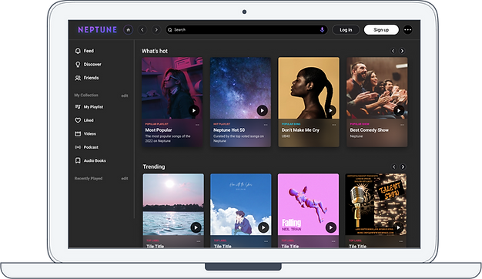Open Audio Books in the sidebar

[90, 160]
